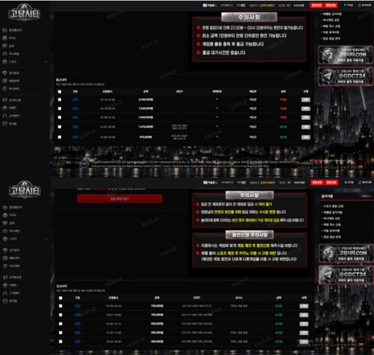The image size is (374, 355).
Task: Open 스포츠 icon in withdrawal page sidebar
Action: pyautogui.click(x=5, y=62)
